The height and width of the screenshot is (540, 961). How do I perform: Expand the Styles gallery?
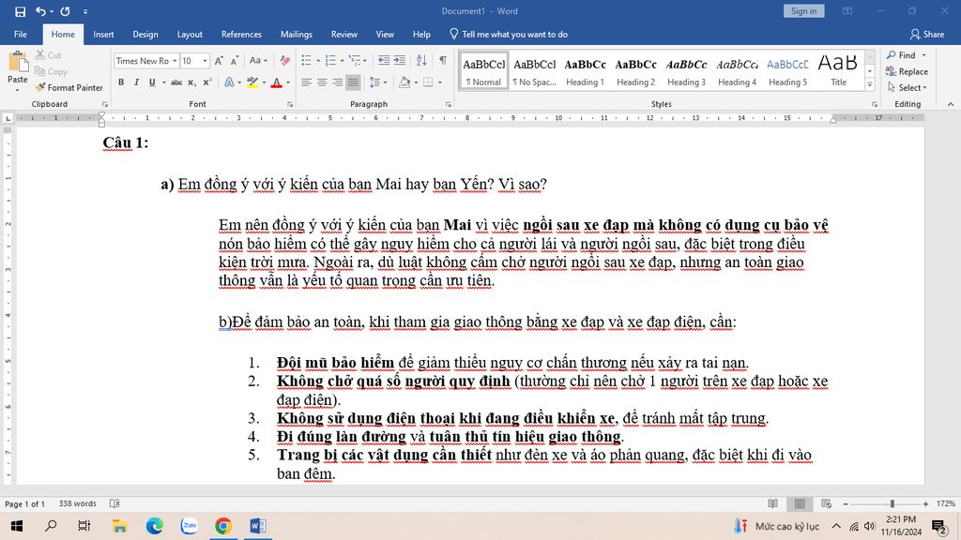pyautogui.click(x=869, y=85)
